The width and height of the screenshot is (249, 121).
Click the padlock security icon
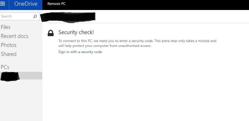(51, 33)
